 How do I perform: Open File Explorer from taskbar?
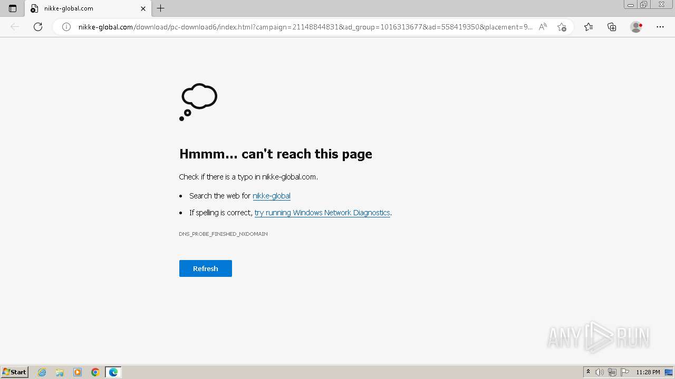pos(60,372)
